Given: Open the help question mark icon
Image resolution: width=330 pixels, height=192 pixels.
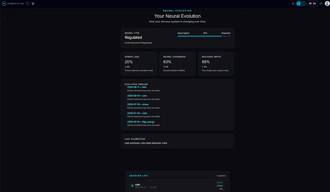Looking at the screenshot, I should [x=27, y=4].
